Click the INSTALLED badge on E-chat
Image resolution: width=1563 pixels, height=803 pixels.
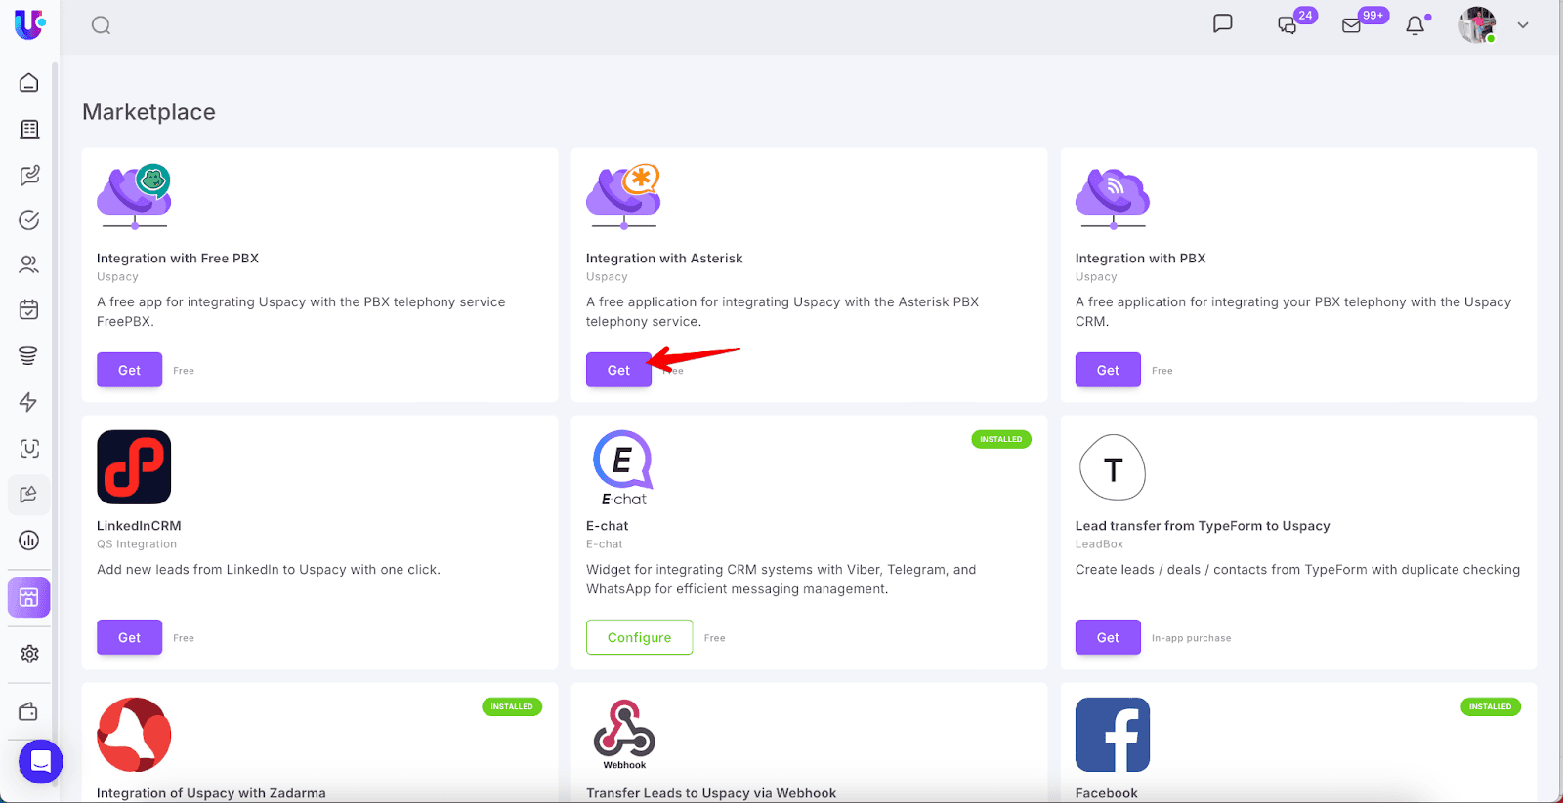tap(1001, 439)
